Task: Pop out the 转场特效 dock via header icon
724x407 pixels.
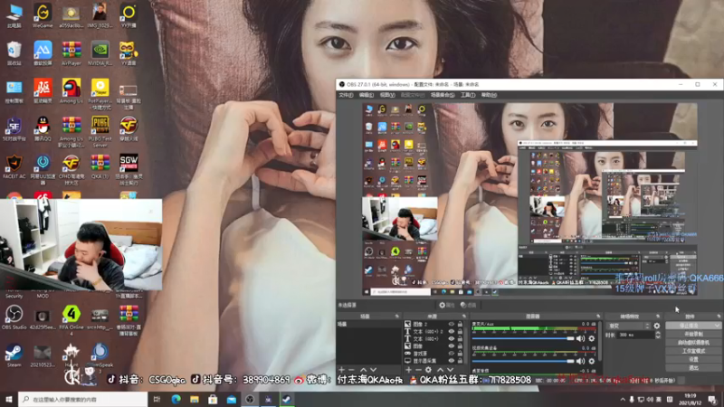Action: [x=658, y=317]
